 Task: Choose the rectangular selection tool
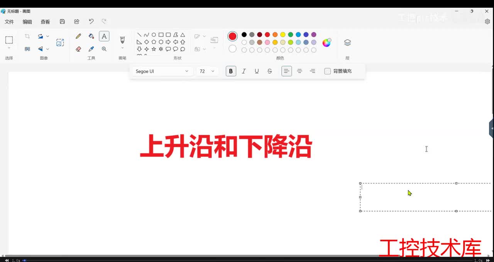[x=9, y=40]
